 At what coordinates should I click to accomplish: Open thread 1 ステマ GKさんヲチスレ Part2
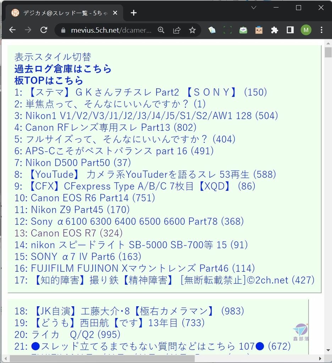pyautogui.click(x=140, y=92)
